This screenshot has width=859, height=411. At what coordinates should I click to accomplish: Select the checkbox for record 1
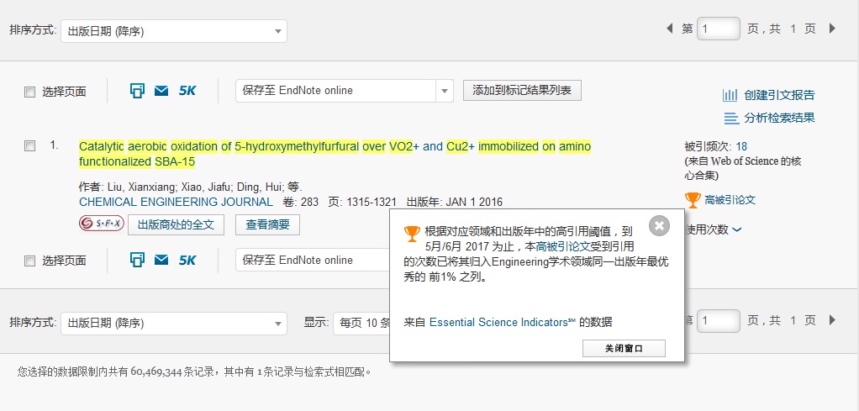point(30,146)
